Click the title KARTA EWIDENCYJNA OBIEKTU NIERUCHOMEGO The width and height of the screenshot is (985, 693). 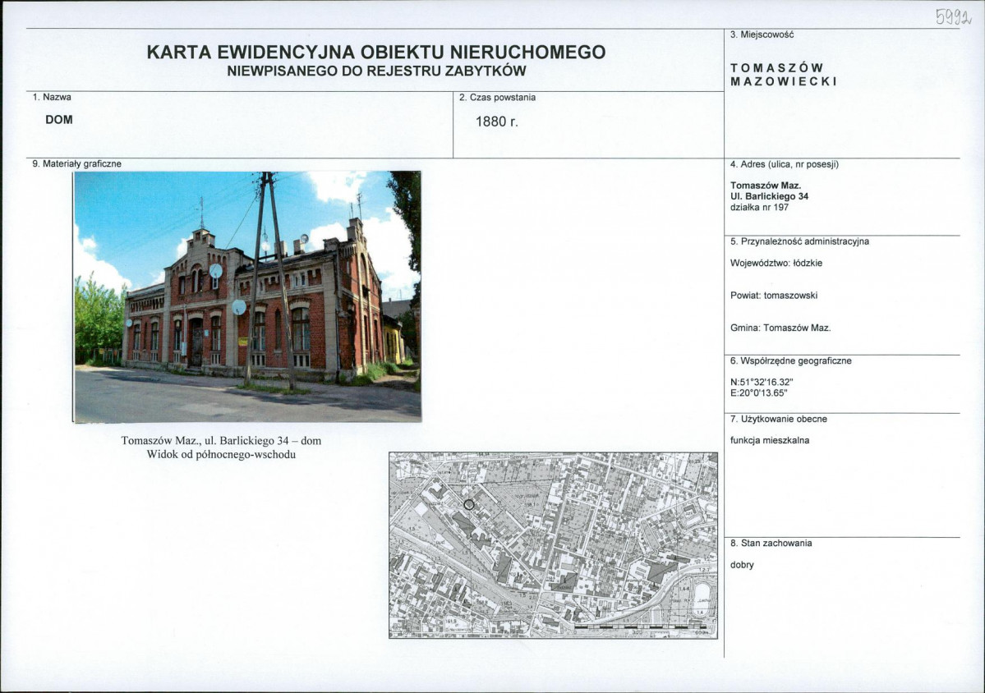(x=376, y=52)
